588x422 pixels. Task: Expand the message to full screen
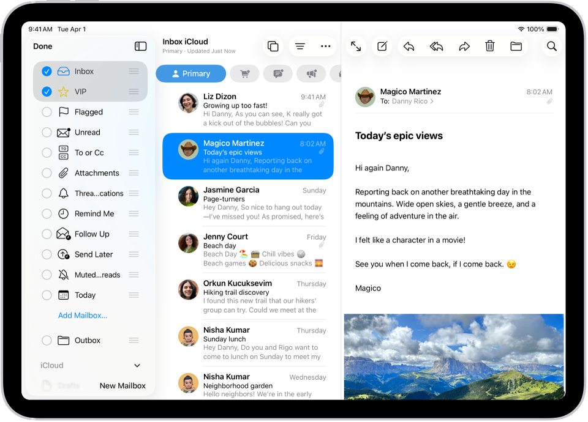(356, 46)
